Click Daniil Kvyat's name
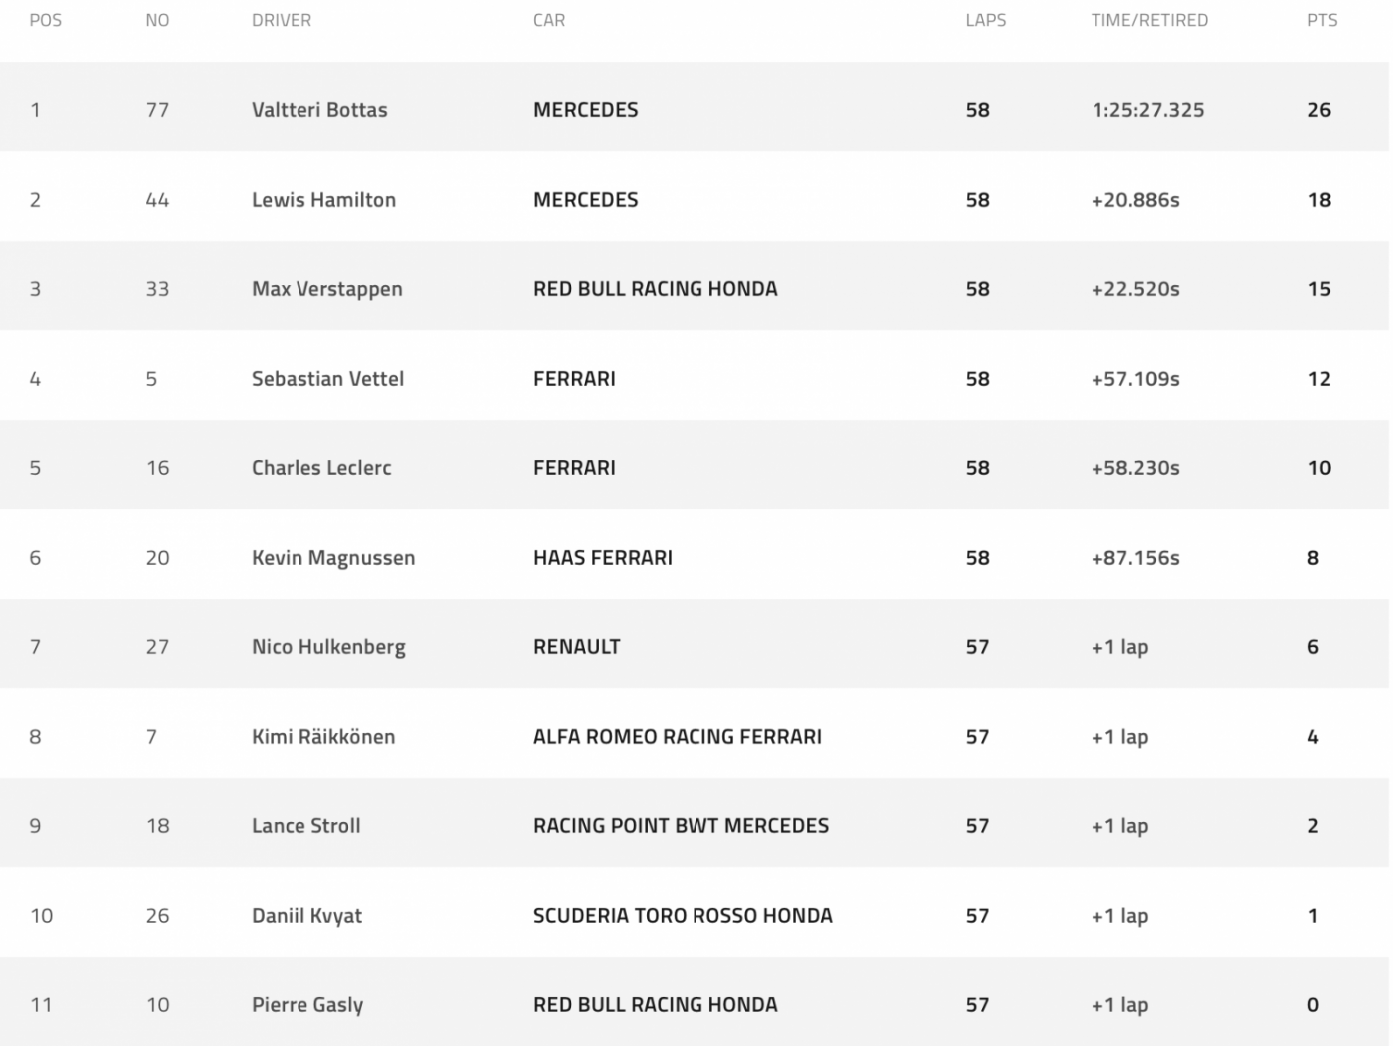1393x1046 pixels. point(306,916)
